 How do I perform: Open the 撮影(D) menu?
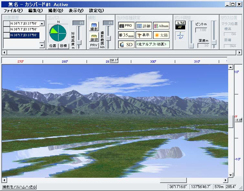point(56,10)
